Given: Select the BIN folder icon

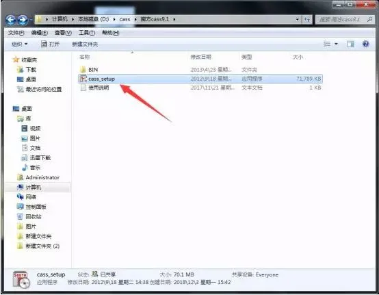Looking at the screenshot, I should click(x=83, y=70).
